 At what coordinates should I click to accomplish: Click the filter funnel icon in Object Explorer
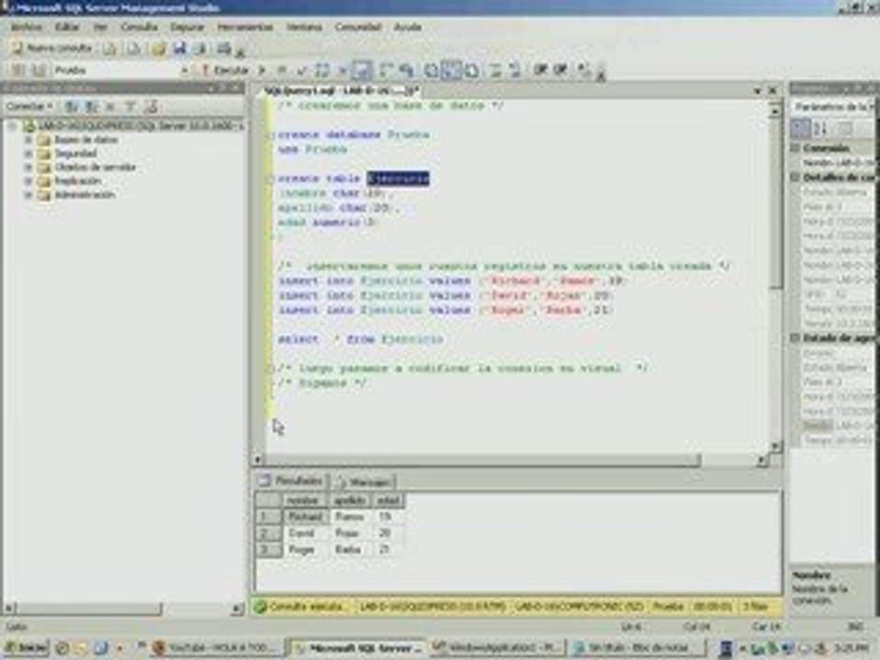130,106
